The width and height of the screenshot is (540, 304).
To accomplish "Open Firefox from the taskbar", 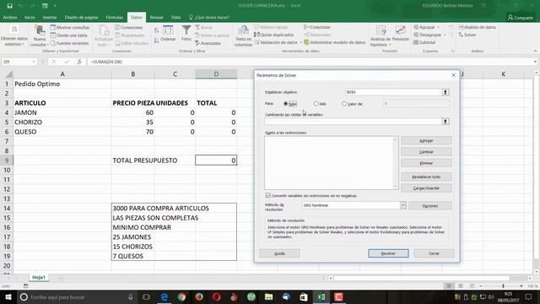I will pyautogui.click(x=199, y=296).
